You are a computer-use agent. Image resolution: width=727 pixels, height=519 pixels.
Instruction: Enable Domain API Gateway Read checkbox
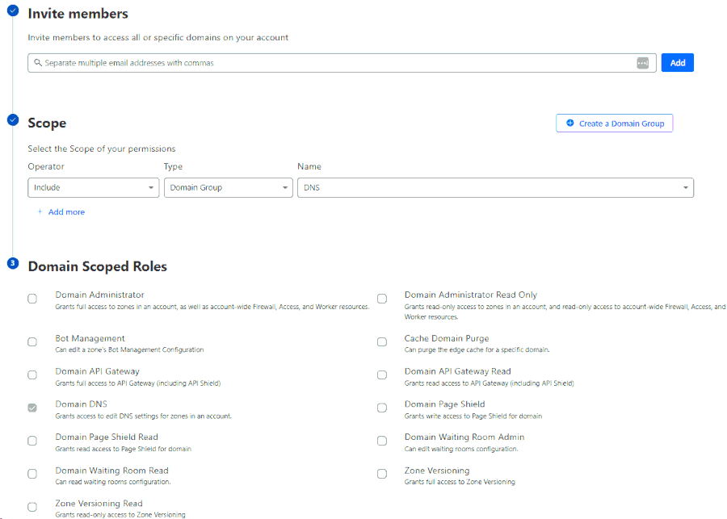tap(382, 375)
